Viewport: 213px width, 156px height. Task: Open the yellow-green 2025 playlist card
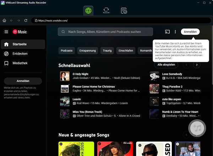click(76, 149)
